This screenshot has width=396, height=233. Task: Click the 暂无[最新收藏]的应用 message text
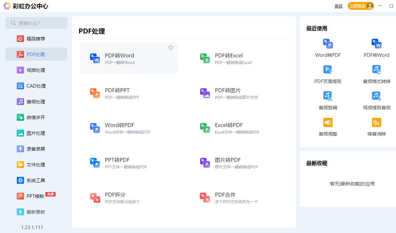[x=352, y=184]
